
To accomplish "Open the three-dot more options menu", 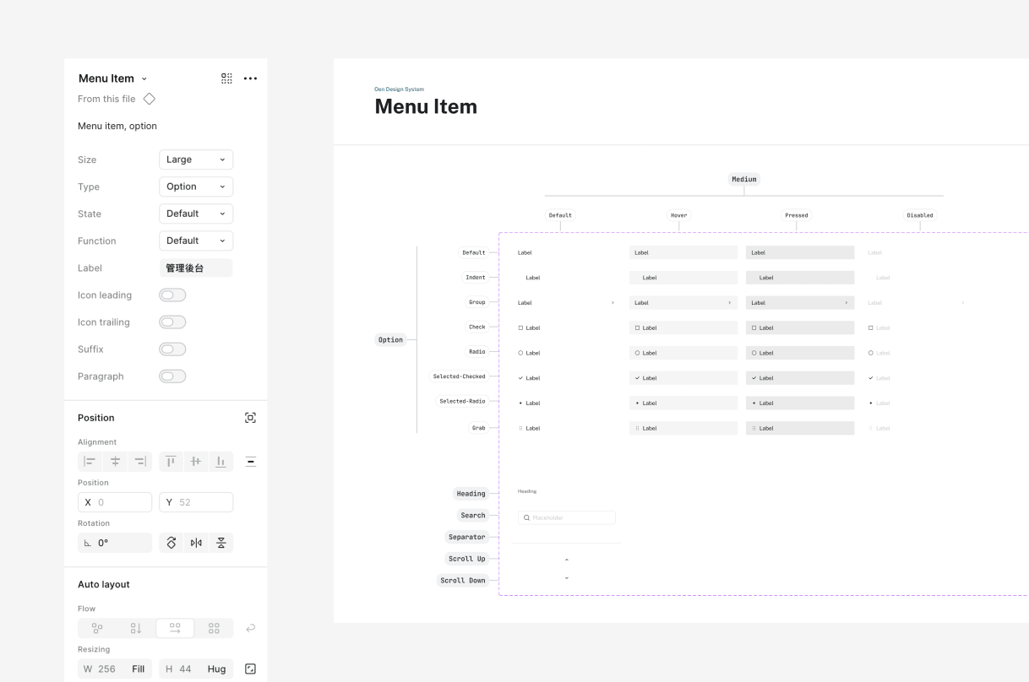I will click(250, 78).
